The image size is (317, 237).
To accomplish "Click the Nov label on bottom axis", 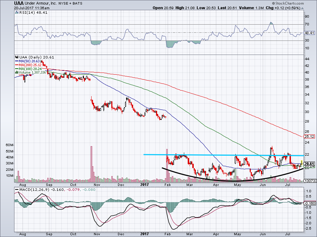I will [x=97, y=184].
